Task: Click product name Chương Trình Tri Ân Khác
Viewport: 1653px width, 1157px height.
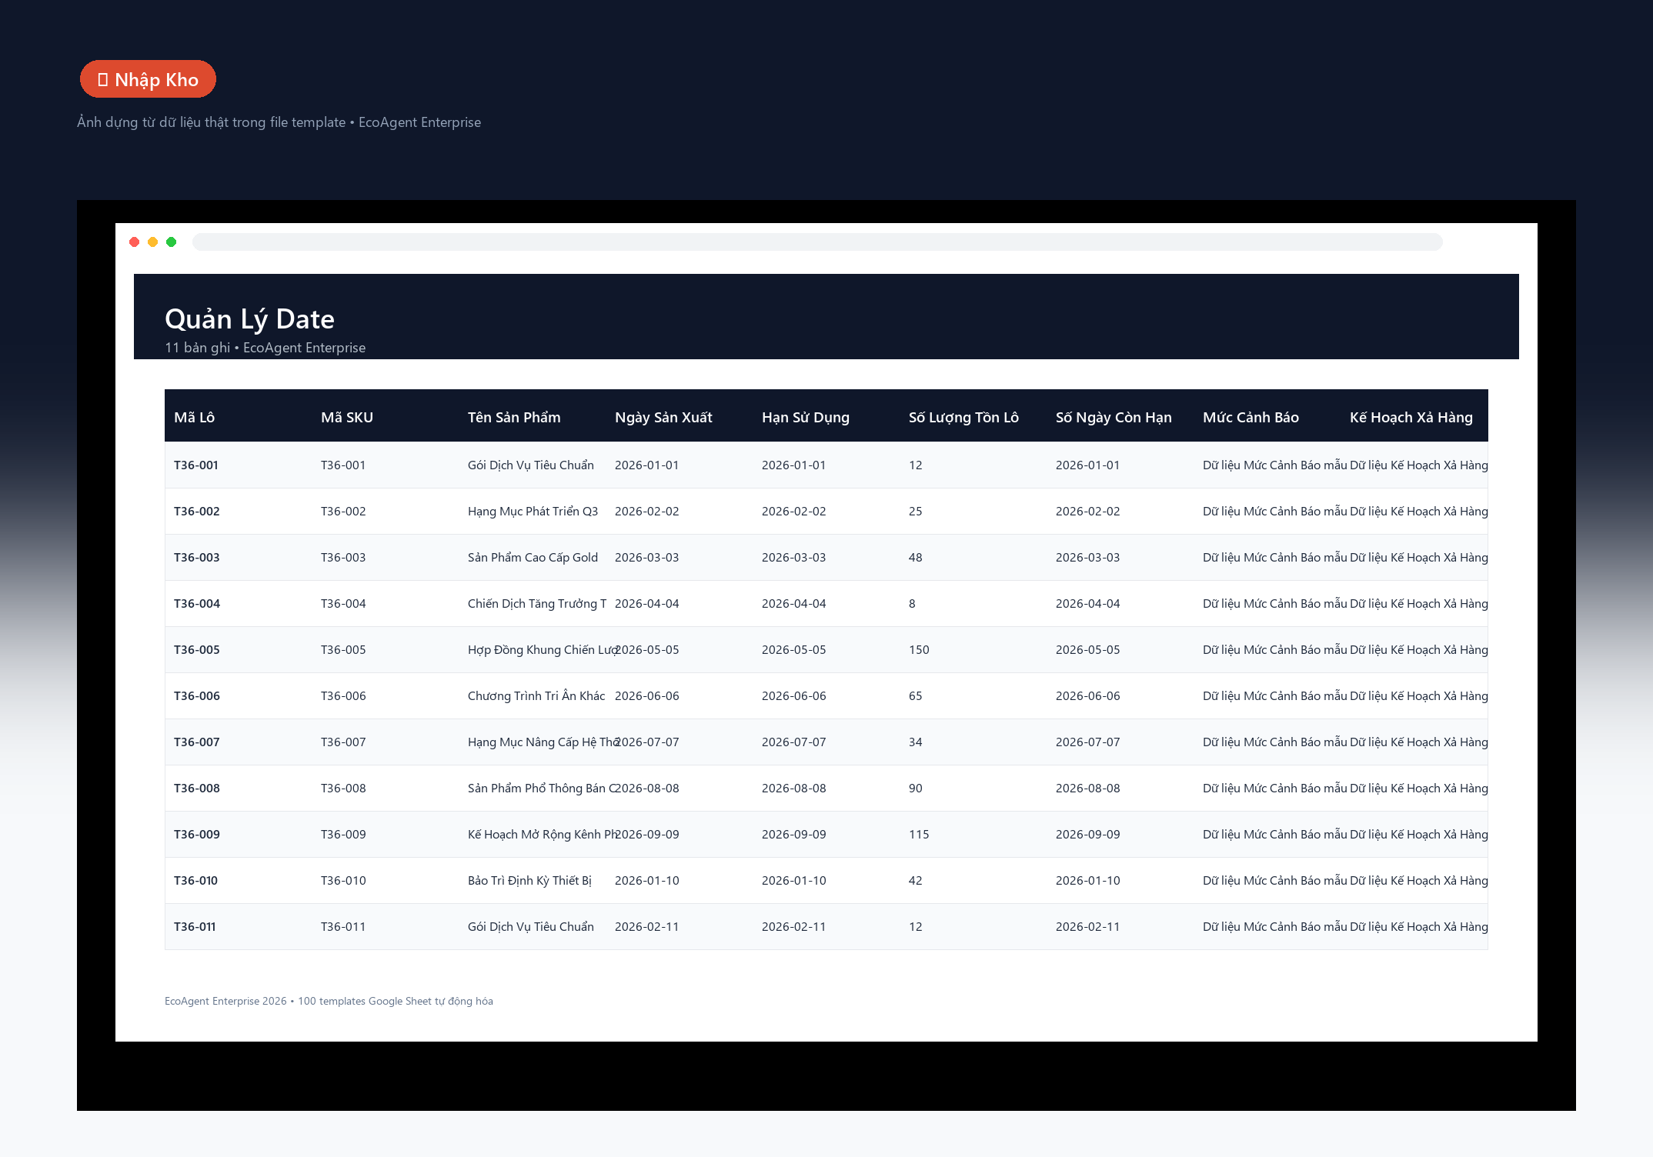Action: [536, 695]
